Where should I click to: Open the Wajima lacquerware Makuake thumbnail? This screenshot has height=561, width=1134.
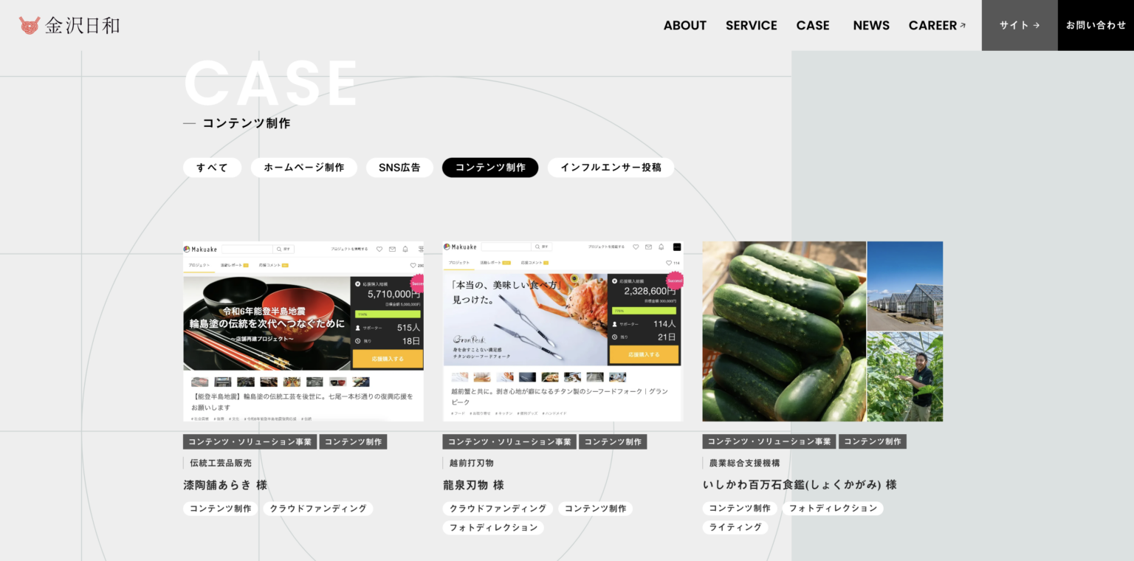point(303,331)
